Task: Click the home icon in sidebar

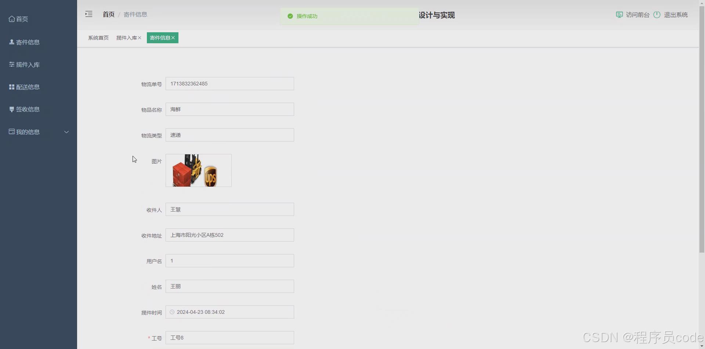Action: [12, 19]
